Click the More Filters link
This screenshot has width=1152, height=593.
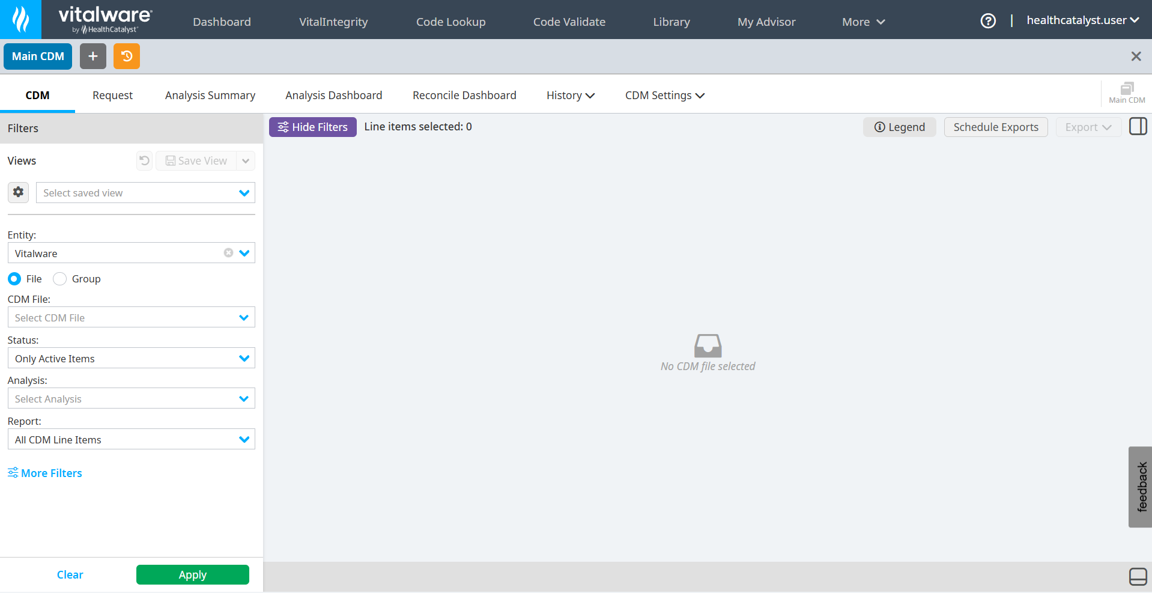(45, 473)
